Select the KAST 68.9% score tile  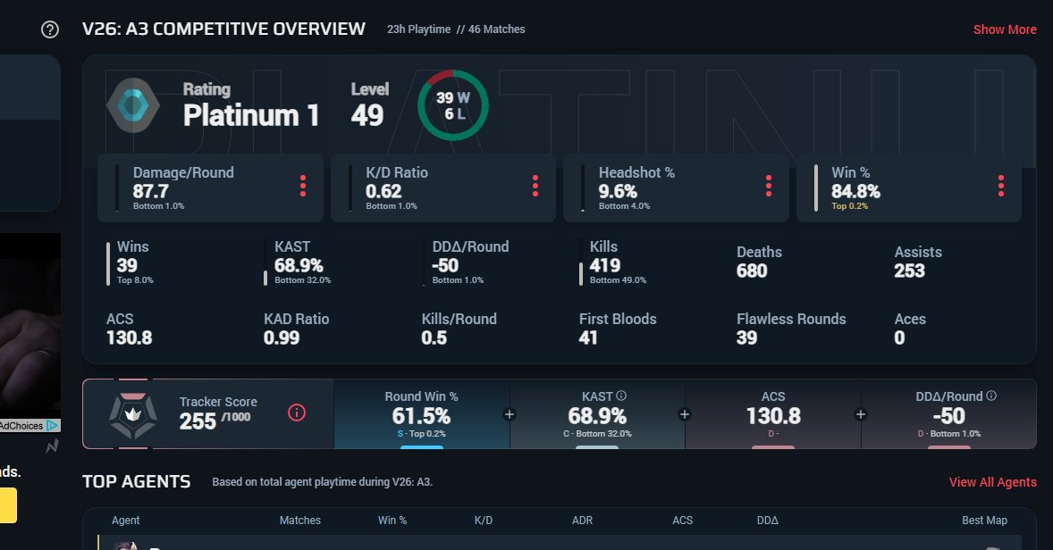pyautogui.click(x=597, y=414)
